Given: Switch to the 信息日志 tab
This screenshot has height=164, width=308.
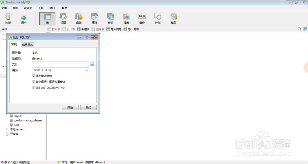Looking at the screenshot, I should tap(27, 45).
